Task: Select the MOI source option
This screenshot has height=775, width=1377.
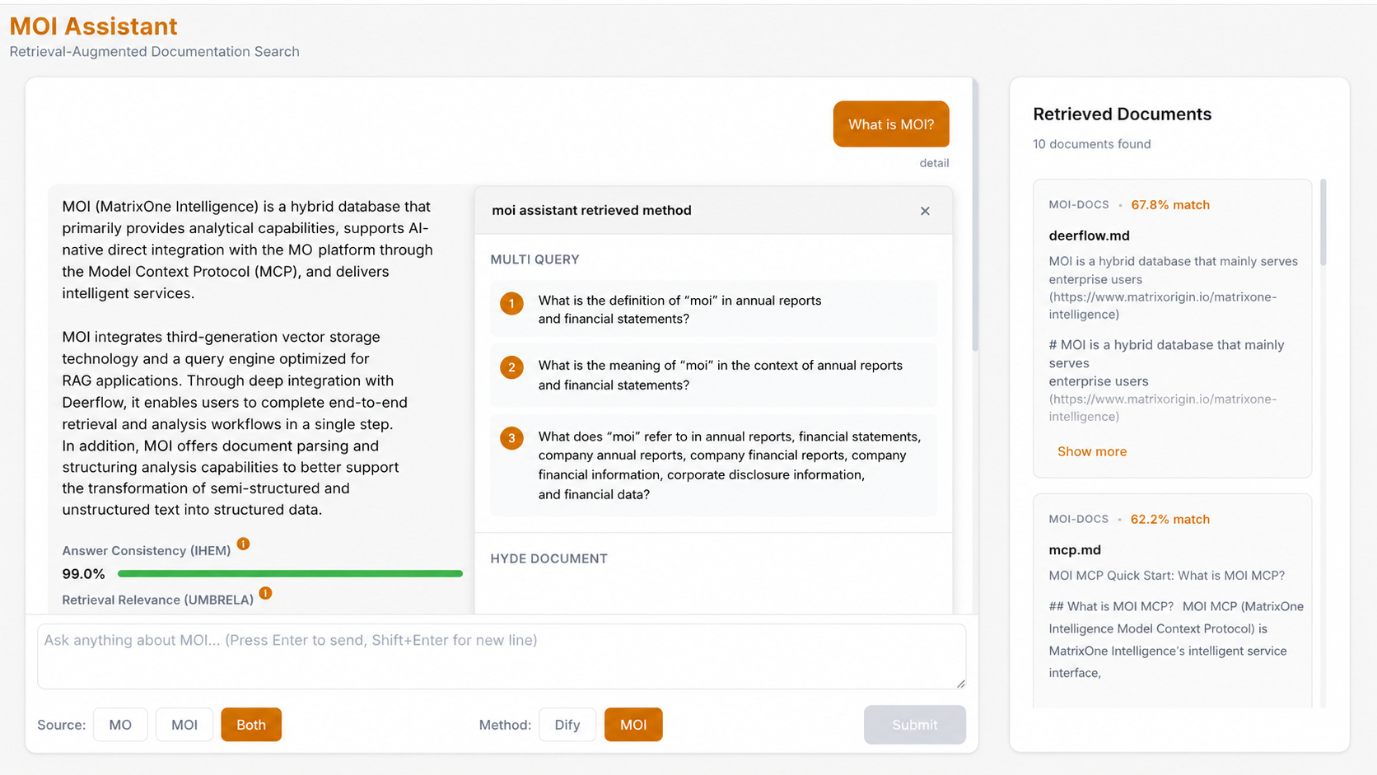Action: click(x=184, y=725)
